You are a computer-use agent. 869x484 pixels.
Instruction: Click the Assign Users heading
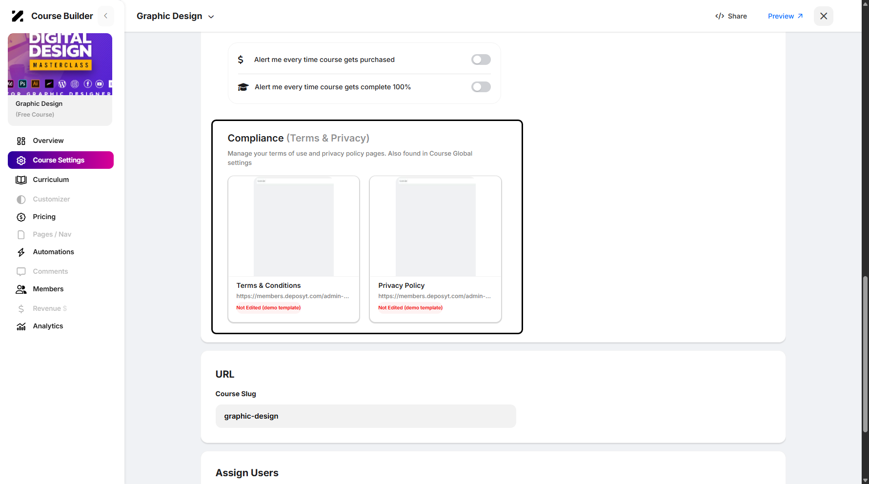(x=247, y=473)
